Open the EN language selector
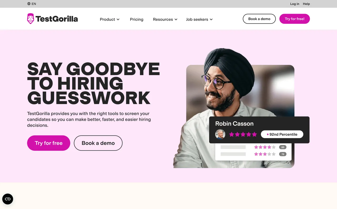This screenshot has height=209, width=337. tap(32, 4)
